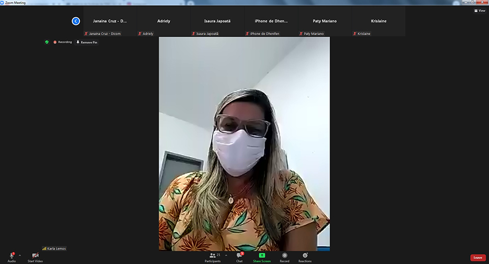This screenshot has width=489, height=264.
Task: Open the Chat panel
Action: click(239, 255)
